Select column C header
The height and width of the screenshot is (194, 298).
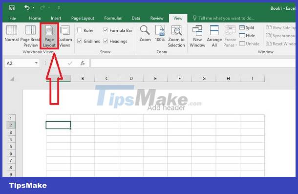(107, 78)
